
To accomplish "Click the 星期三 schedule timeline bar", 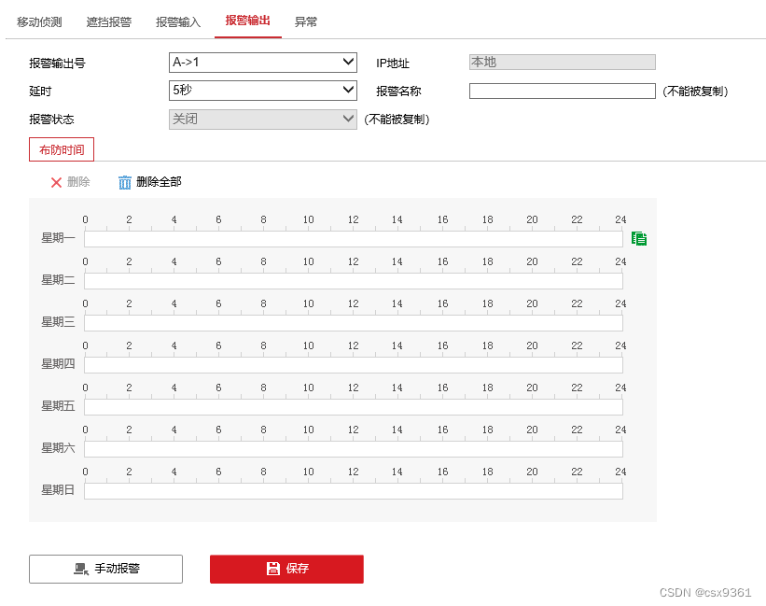I will click(354, 323).
